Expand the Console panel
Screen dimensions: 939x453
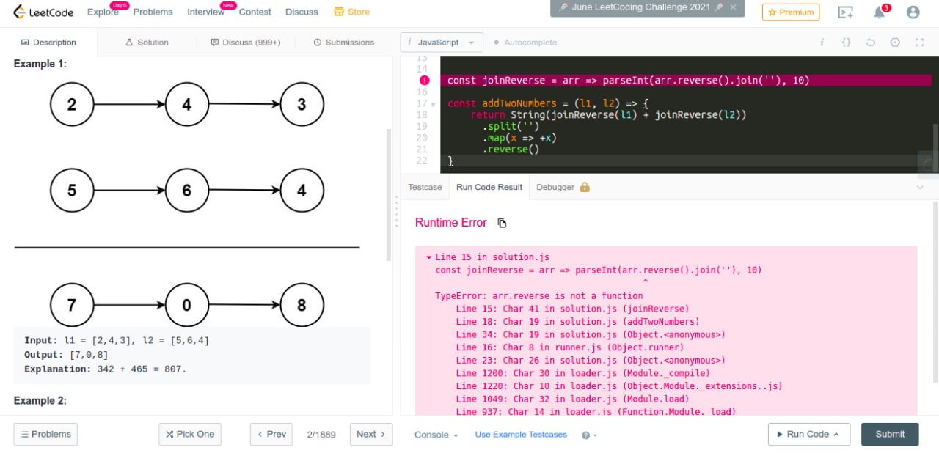click(x=436, y=435)
